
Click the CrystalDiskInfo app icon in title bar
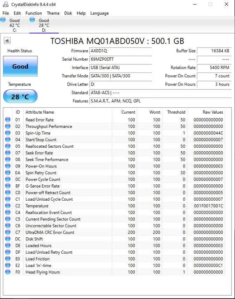[6, 4]
